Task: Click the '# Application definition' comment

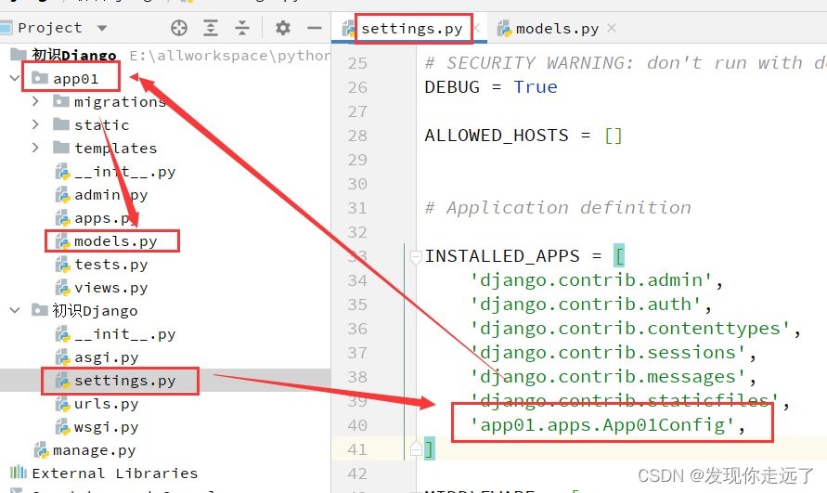Action: tap(558, 208)
